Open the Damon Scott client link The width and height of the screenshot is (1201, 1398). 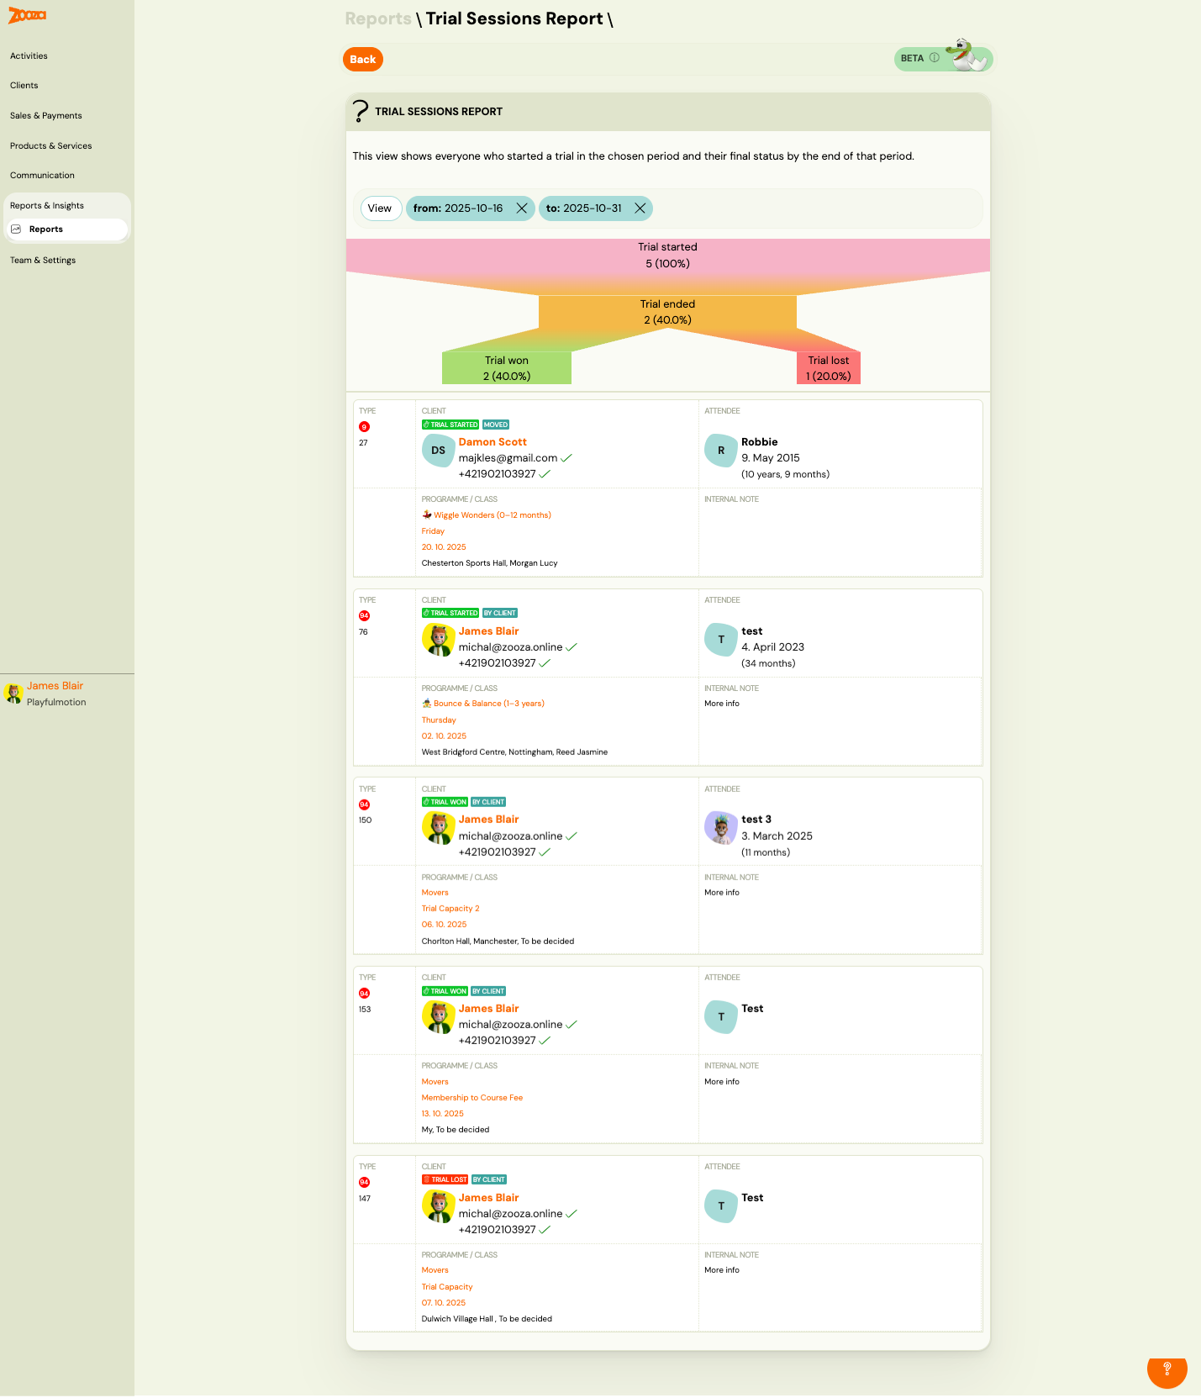(493, 442)
